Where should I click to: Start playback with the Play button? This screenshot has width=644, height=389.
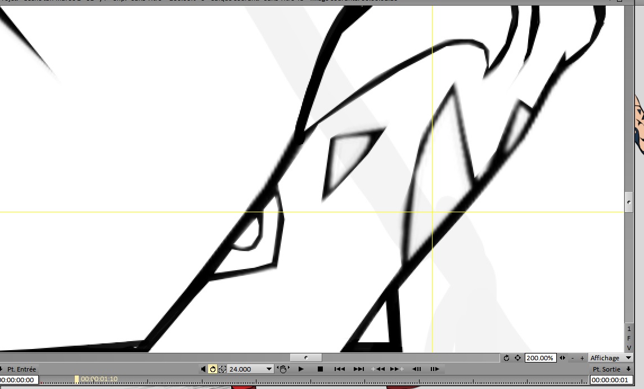tap(301, 369)
